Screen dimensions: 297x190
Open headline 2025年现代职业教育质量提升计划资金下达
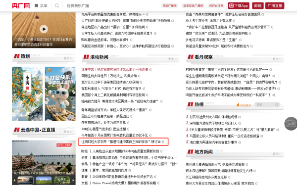coord(123,177)
